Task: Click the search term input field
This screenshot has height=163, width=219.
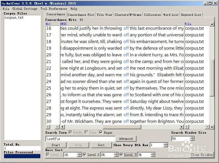Action: coord(80,139)
